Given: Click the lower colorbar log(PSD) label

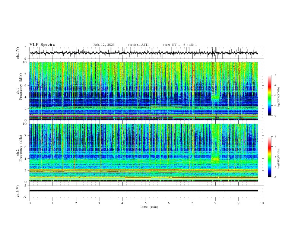Looking at the screenshot, I should (279, 159).
